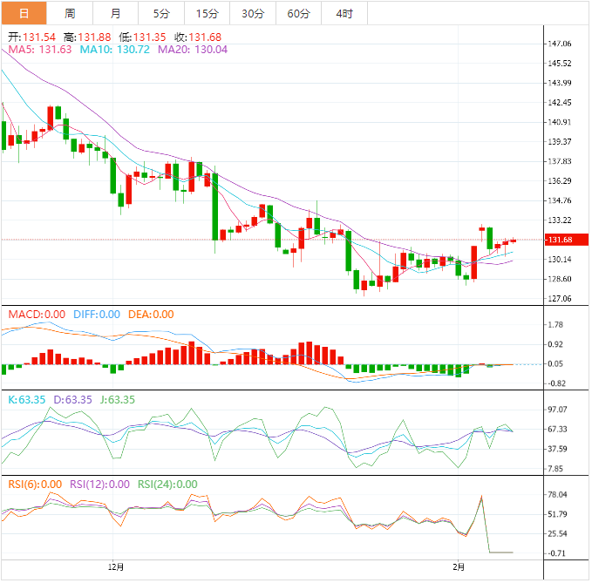The width and height of the screenshot is (592, 583).
Task: Click the MACD indicator label
Action: coord(37,315)
